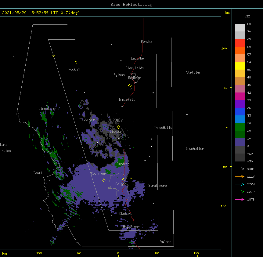Screen dimensions: 263x257
Task: Click the Sylvan label
Action: [x=119, y=75]
